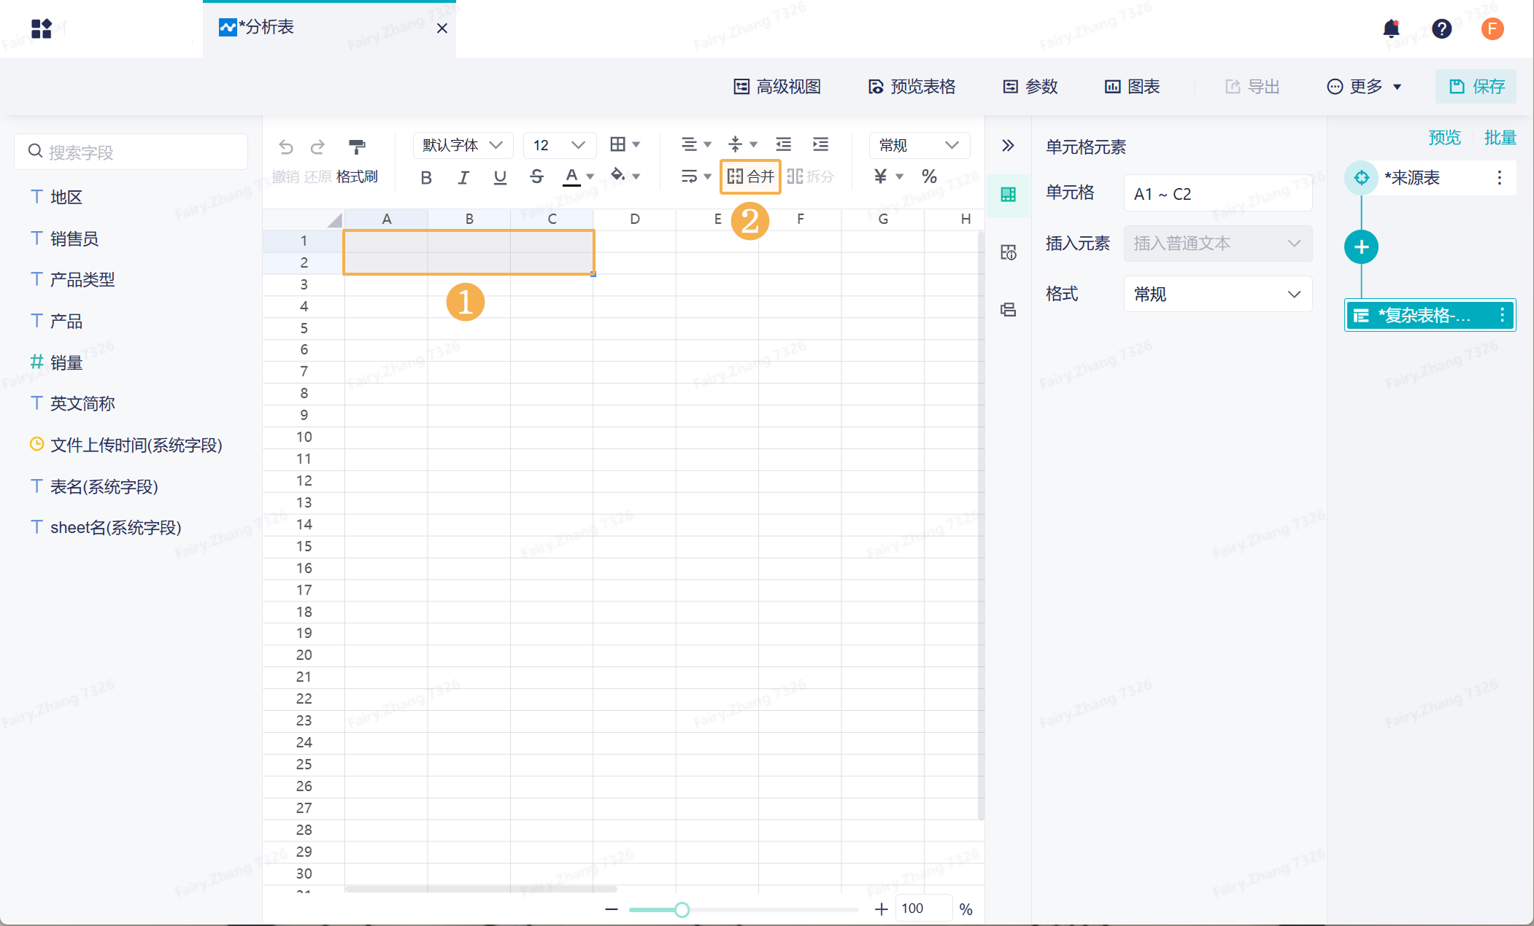Click the add step plus button
Image resolution: width=1534 pixels, height=926 pixels.
(1361, 247)
